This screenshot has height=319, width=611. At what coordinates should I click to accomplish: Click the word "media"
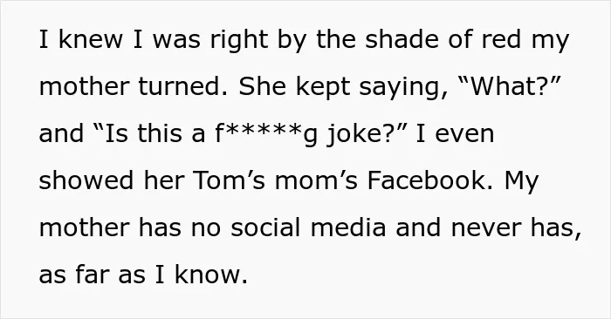point(348,228)
